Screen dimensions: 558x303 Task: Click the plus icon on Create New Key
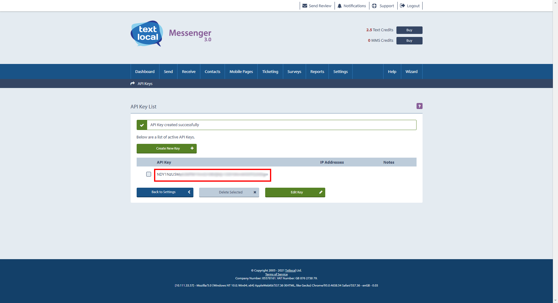[x=192, y=148]
